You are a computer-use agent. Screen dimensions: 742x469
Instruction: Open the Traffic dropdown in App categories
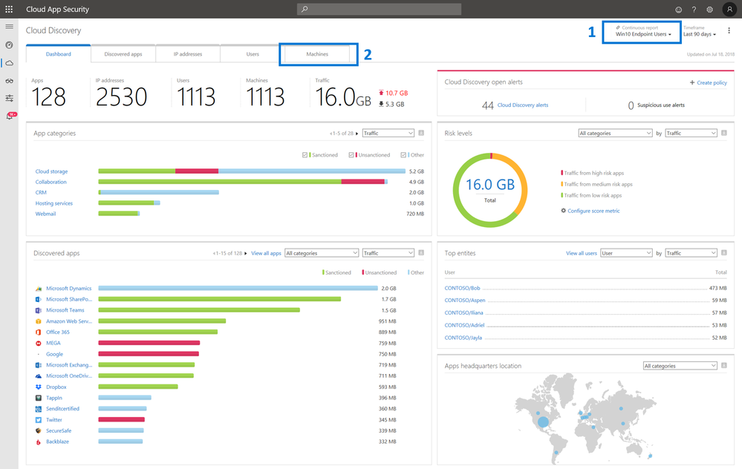(388, 133)
